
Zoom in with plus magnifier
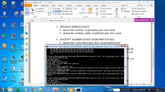[76, 9]
